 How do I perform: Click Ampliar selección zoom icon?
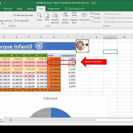click(55, 15)
